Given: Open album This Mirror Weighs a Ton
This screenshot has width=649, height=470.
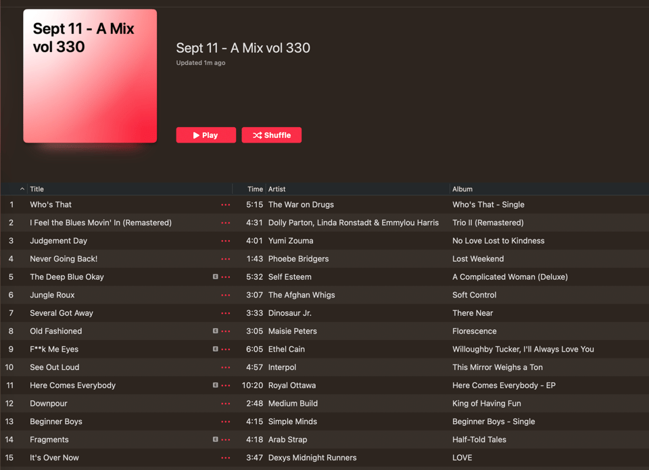Looking at the screenshot, I should (x=497, y=367).
